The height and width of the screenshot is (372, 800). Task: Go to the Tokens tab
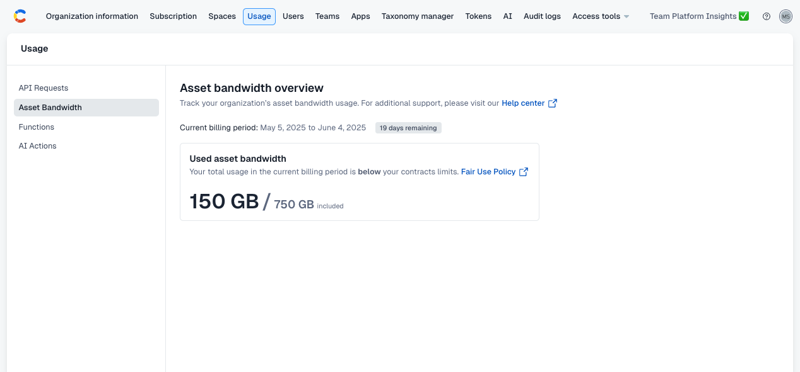[478, 16]
